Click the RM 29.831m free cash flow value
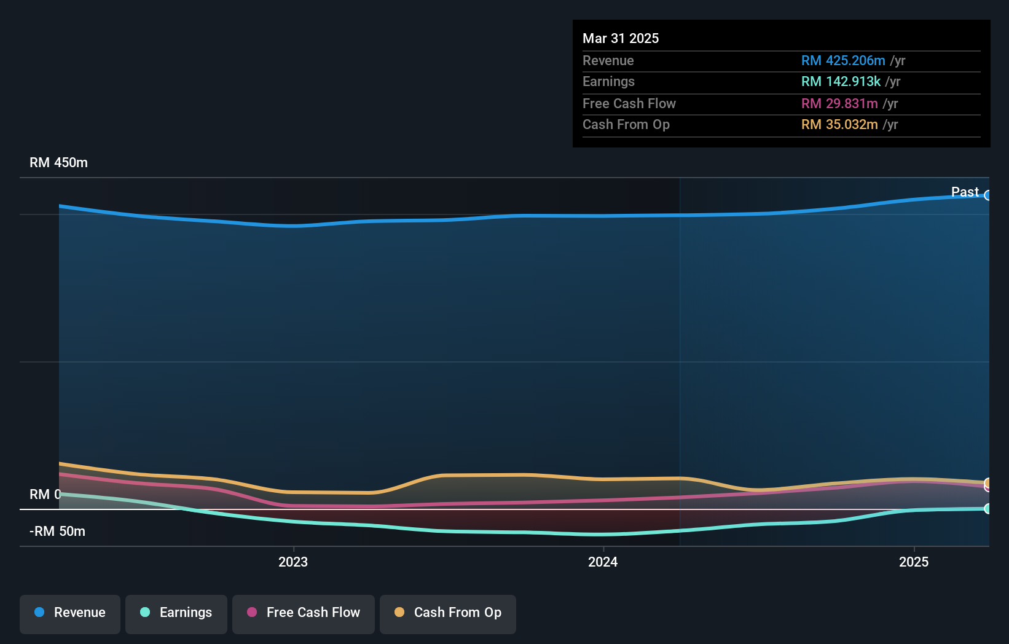 (839, 103)
